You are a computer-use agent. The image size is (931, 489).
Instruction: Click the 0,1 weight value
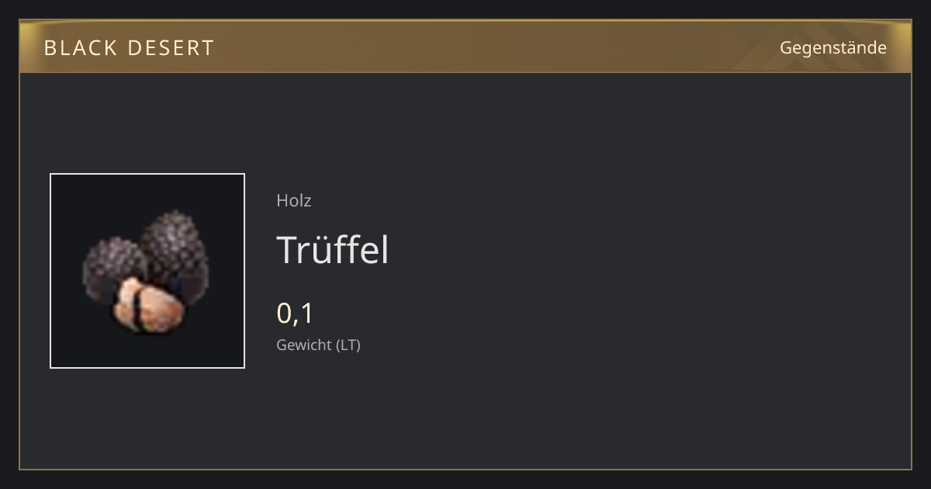tap(295, 313)
